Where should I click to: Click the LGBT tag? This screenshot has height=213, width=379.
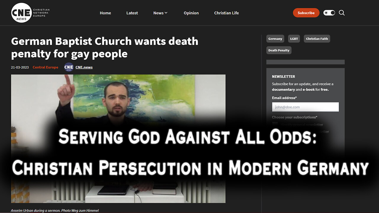(294, 39)
